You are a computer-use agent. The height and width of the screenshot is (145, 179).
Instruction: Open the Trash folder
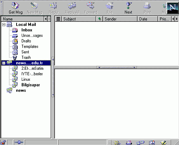tap(26, 58)
